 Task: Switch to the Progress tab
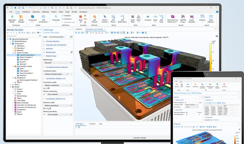pos(92,124)
